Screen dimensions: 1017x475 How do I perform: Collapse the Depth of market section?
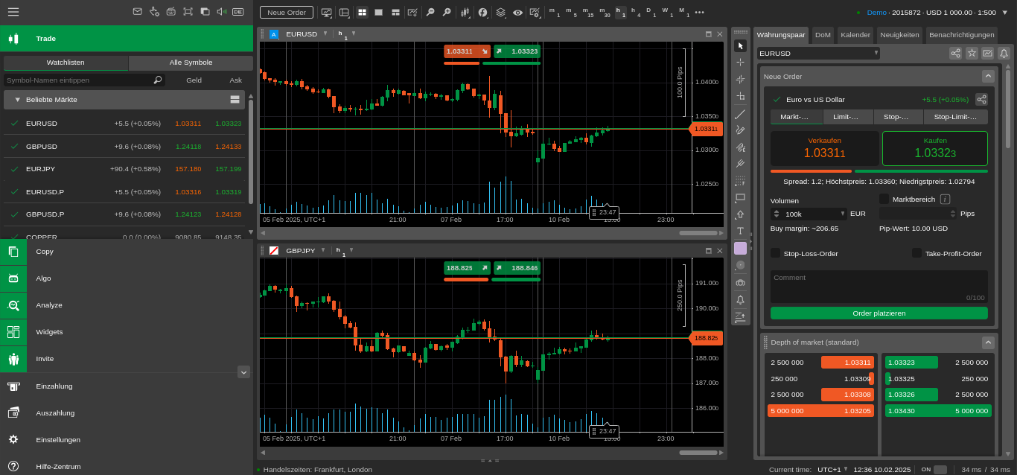988,342
